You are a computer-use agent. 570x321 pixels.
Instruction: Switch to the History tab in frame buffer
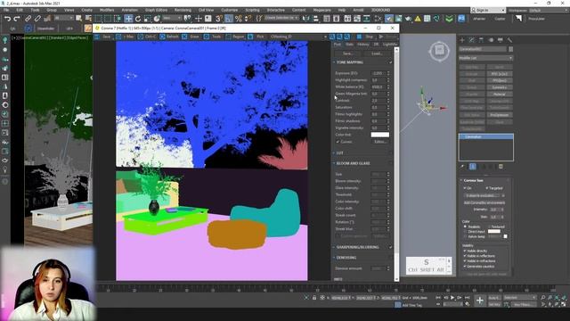(x=363, y=45)
